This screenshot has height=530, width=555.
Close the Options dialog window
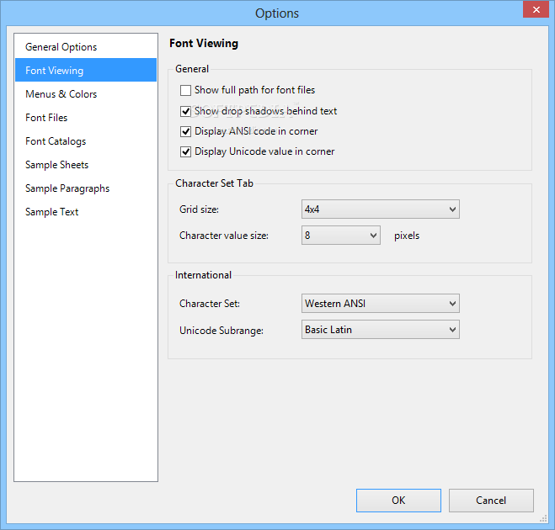(536, 9)
